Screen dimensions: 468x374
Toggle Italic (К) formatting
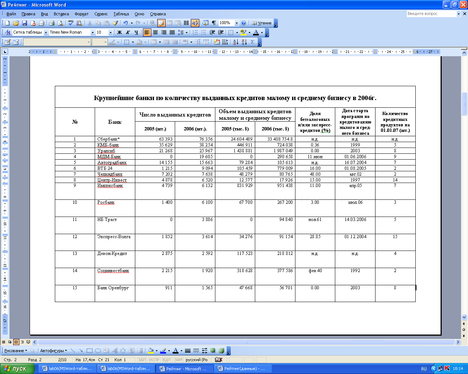pyautogui.click(x=128, y=33)
